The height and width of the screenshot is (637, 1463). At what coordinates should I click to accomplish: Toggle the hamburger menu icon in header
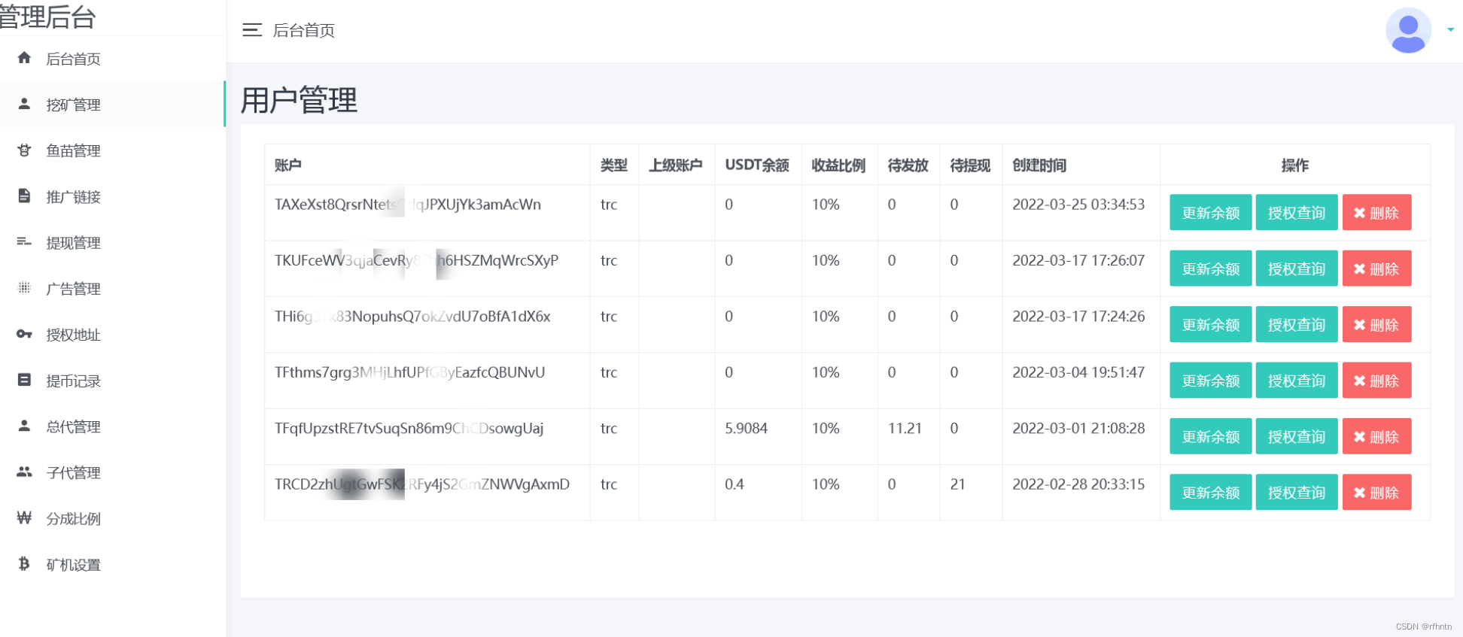[252, 30]
